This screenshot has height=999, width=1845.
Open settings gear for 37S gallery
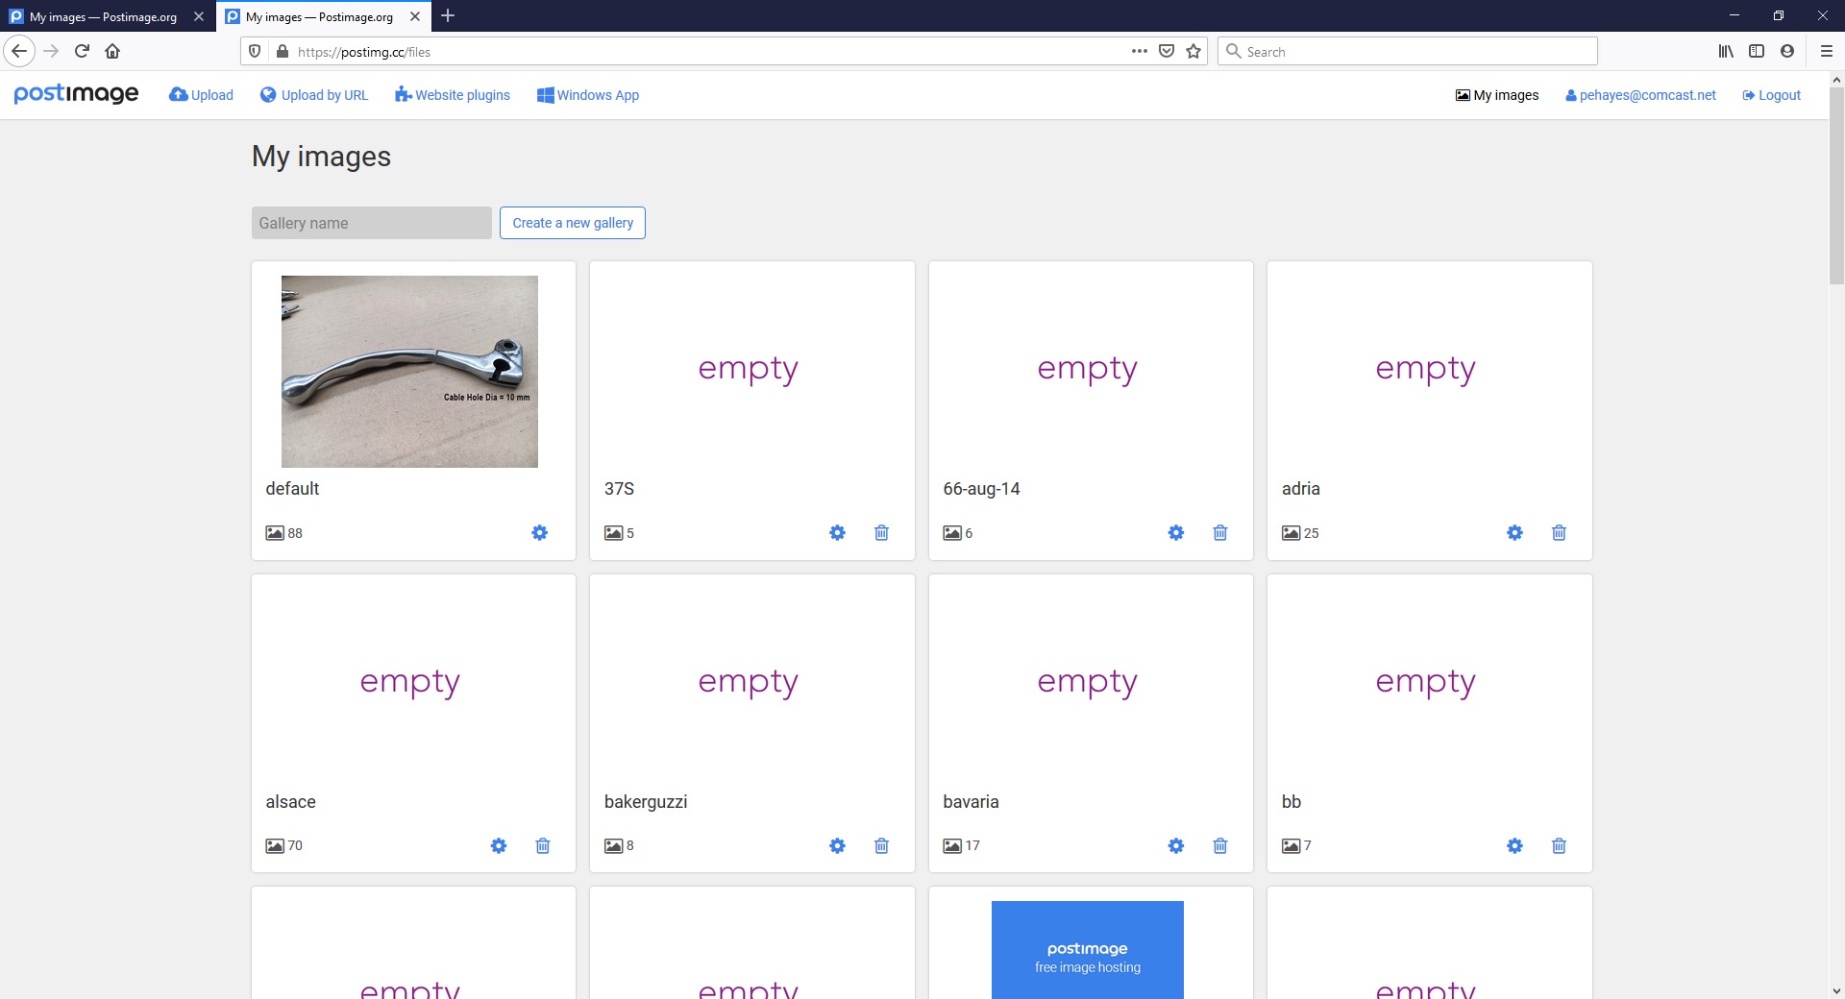(838, 532)
